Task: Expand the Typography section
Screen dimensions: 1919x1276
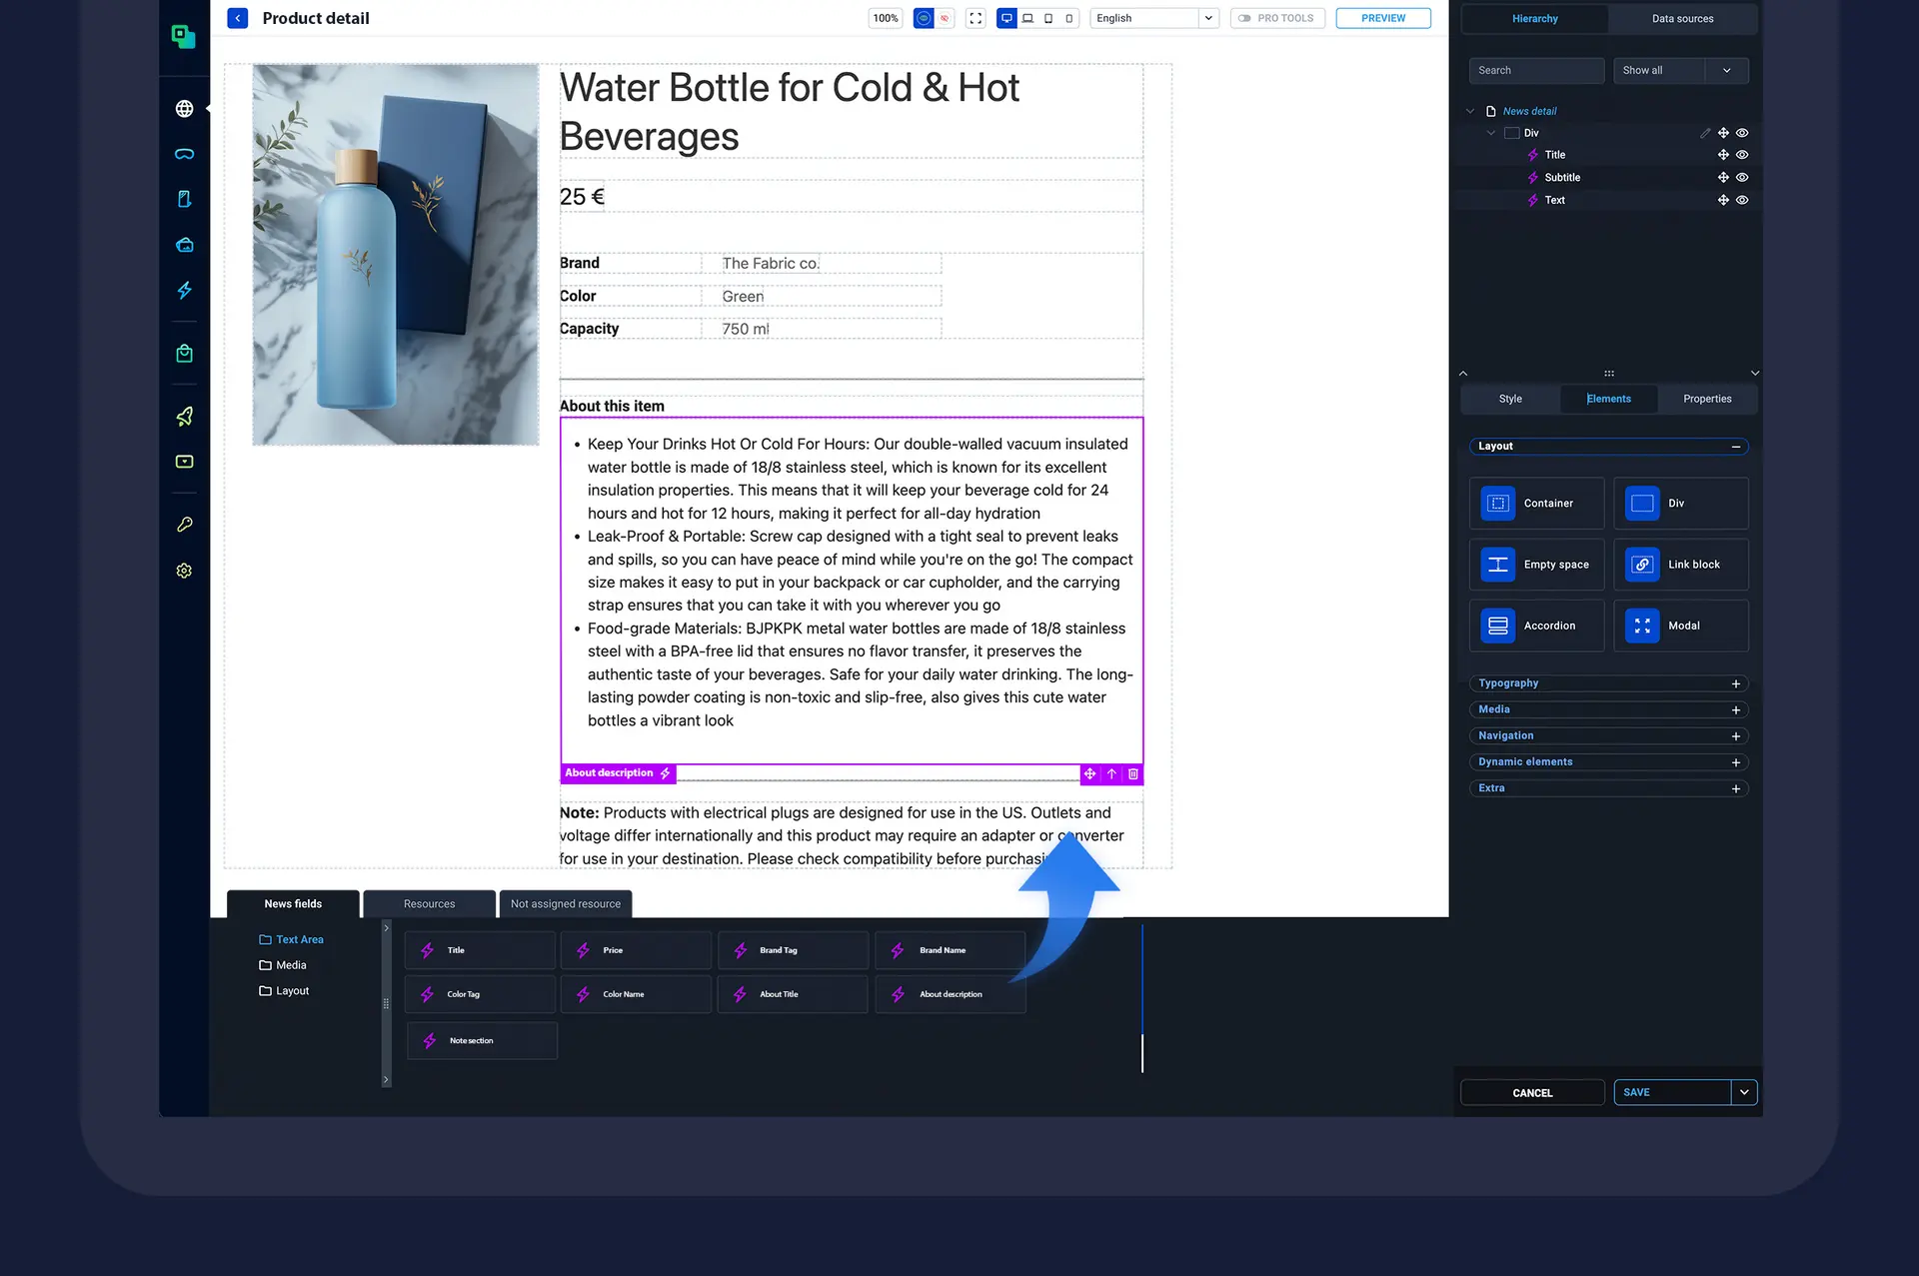Action: 1736,683
